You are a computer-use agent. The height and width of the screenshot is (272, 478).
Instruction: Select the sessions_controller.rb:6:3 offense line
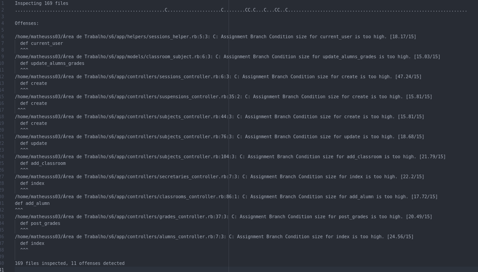click(218, 77)
